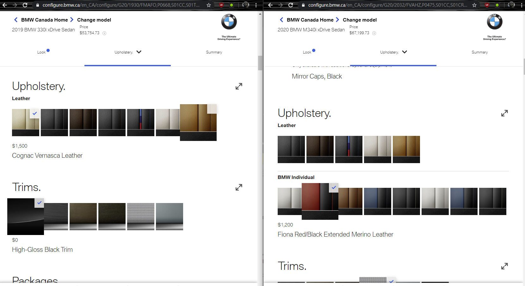Click the green dot extension in right browser

pos(497,5)
